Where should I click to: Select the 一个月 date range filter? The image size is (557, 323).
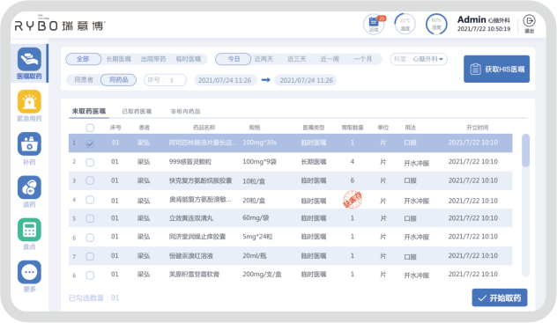click(x=363, y=59)
